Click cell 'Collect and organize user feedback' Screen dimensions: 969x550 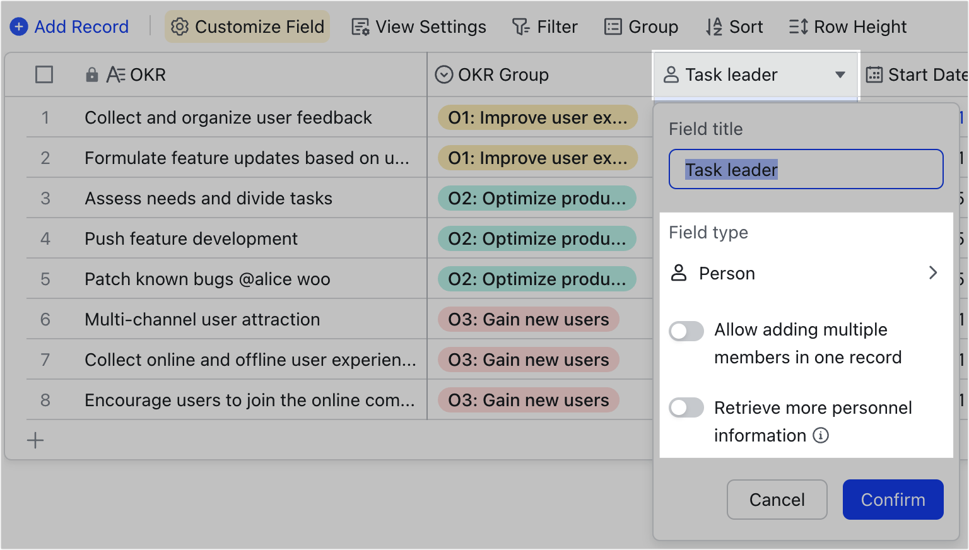228,117
